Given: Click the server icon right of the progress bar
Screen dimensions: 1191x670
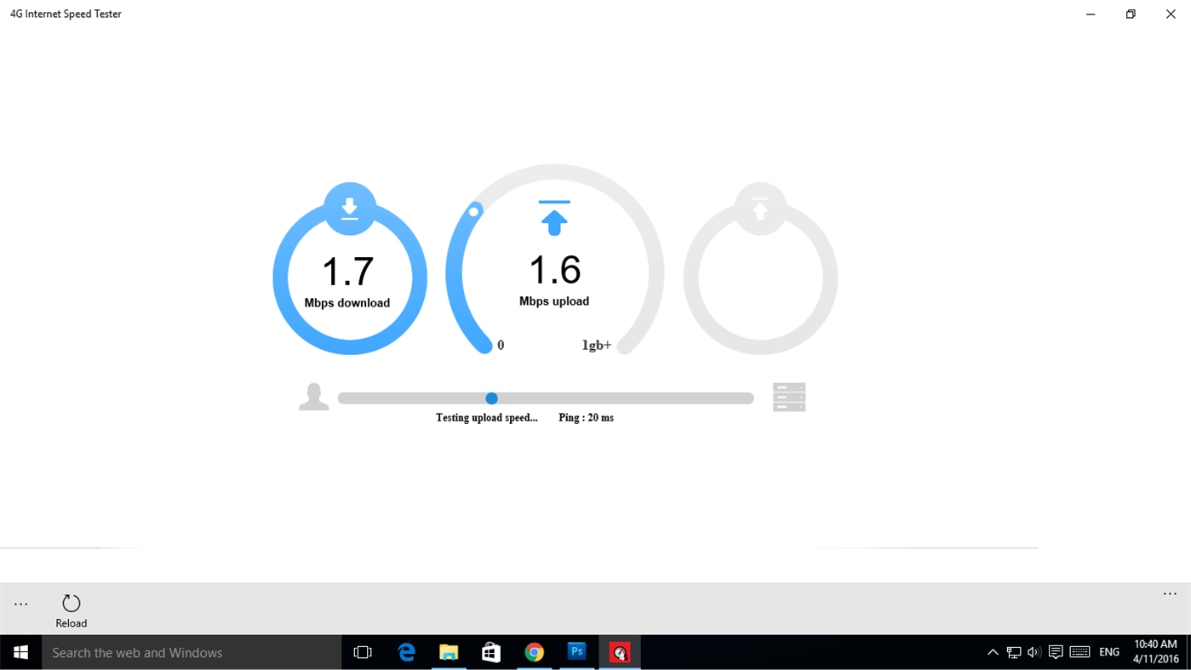Looking at the screenshot, I should coord(788,396).
